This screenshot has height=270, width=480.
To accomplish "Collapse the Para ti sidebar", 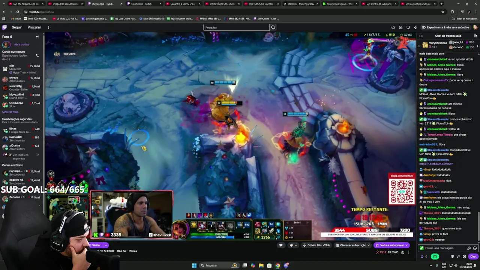I will click(x=37, y=37).
